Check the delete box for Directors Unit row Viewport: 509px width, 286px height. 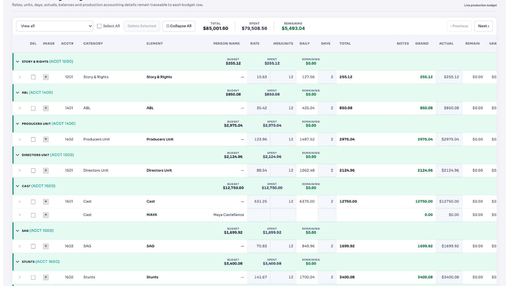(33, 171)
